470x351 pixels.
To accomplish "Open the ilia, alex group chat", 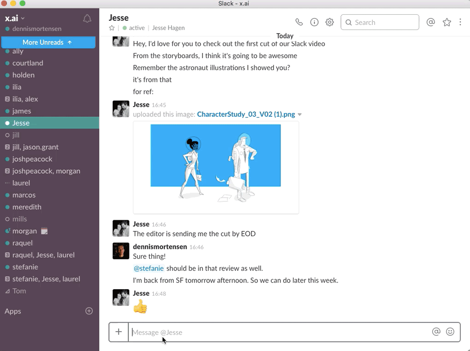I will coord(49,99).
